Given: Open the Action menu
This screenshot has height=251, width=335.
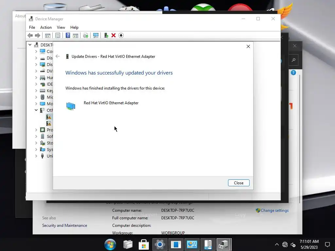Looking at the screenshot, I should tap(46, 27).
